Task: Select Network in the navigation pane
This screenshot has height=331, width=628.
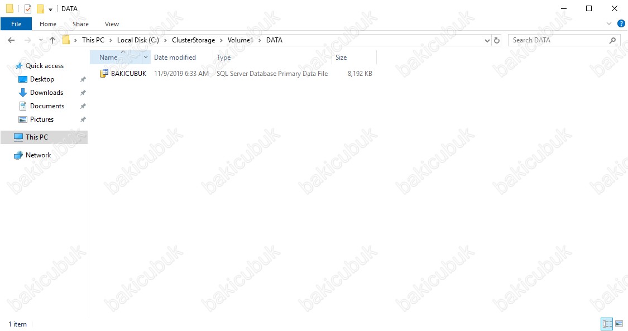Action: (38, 155)
